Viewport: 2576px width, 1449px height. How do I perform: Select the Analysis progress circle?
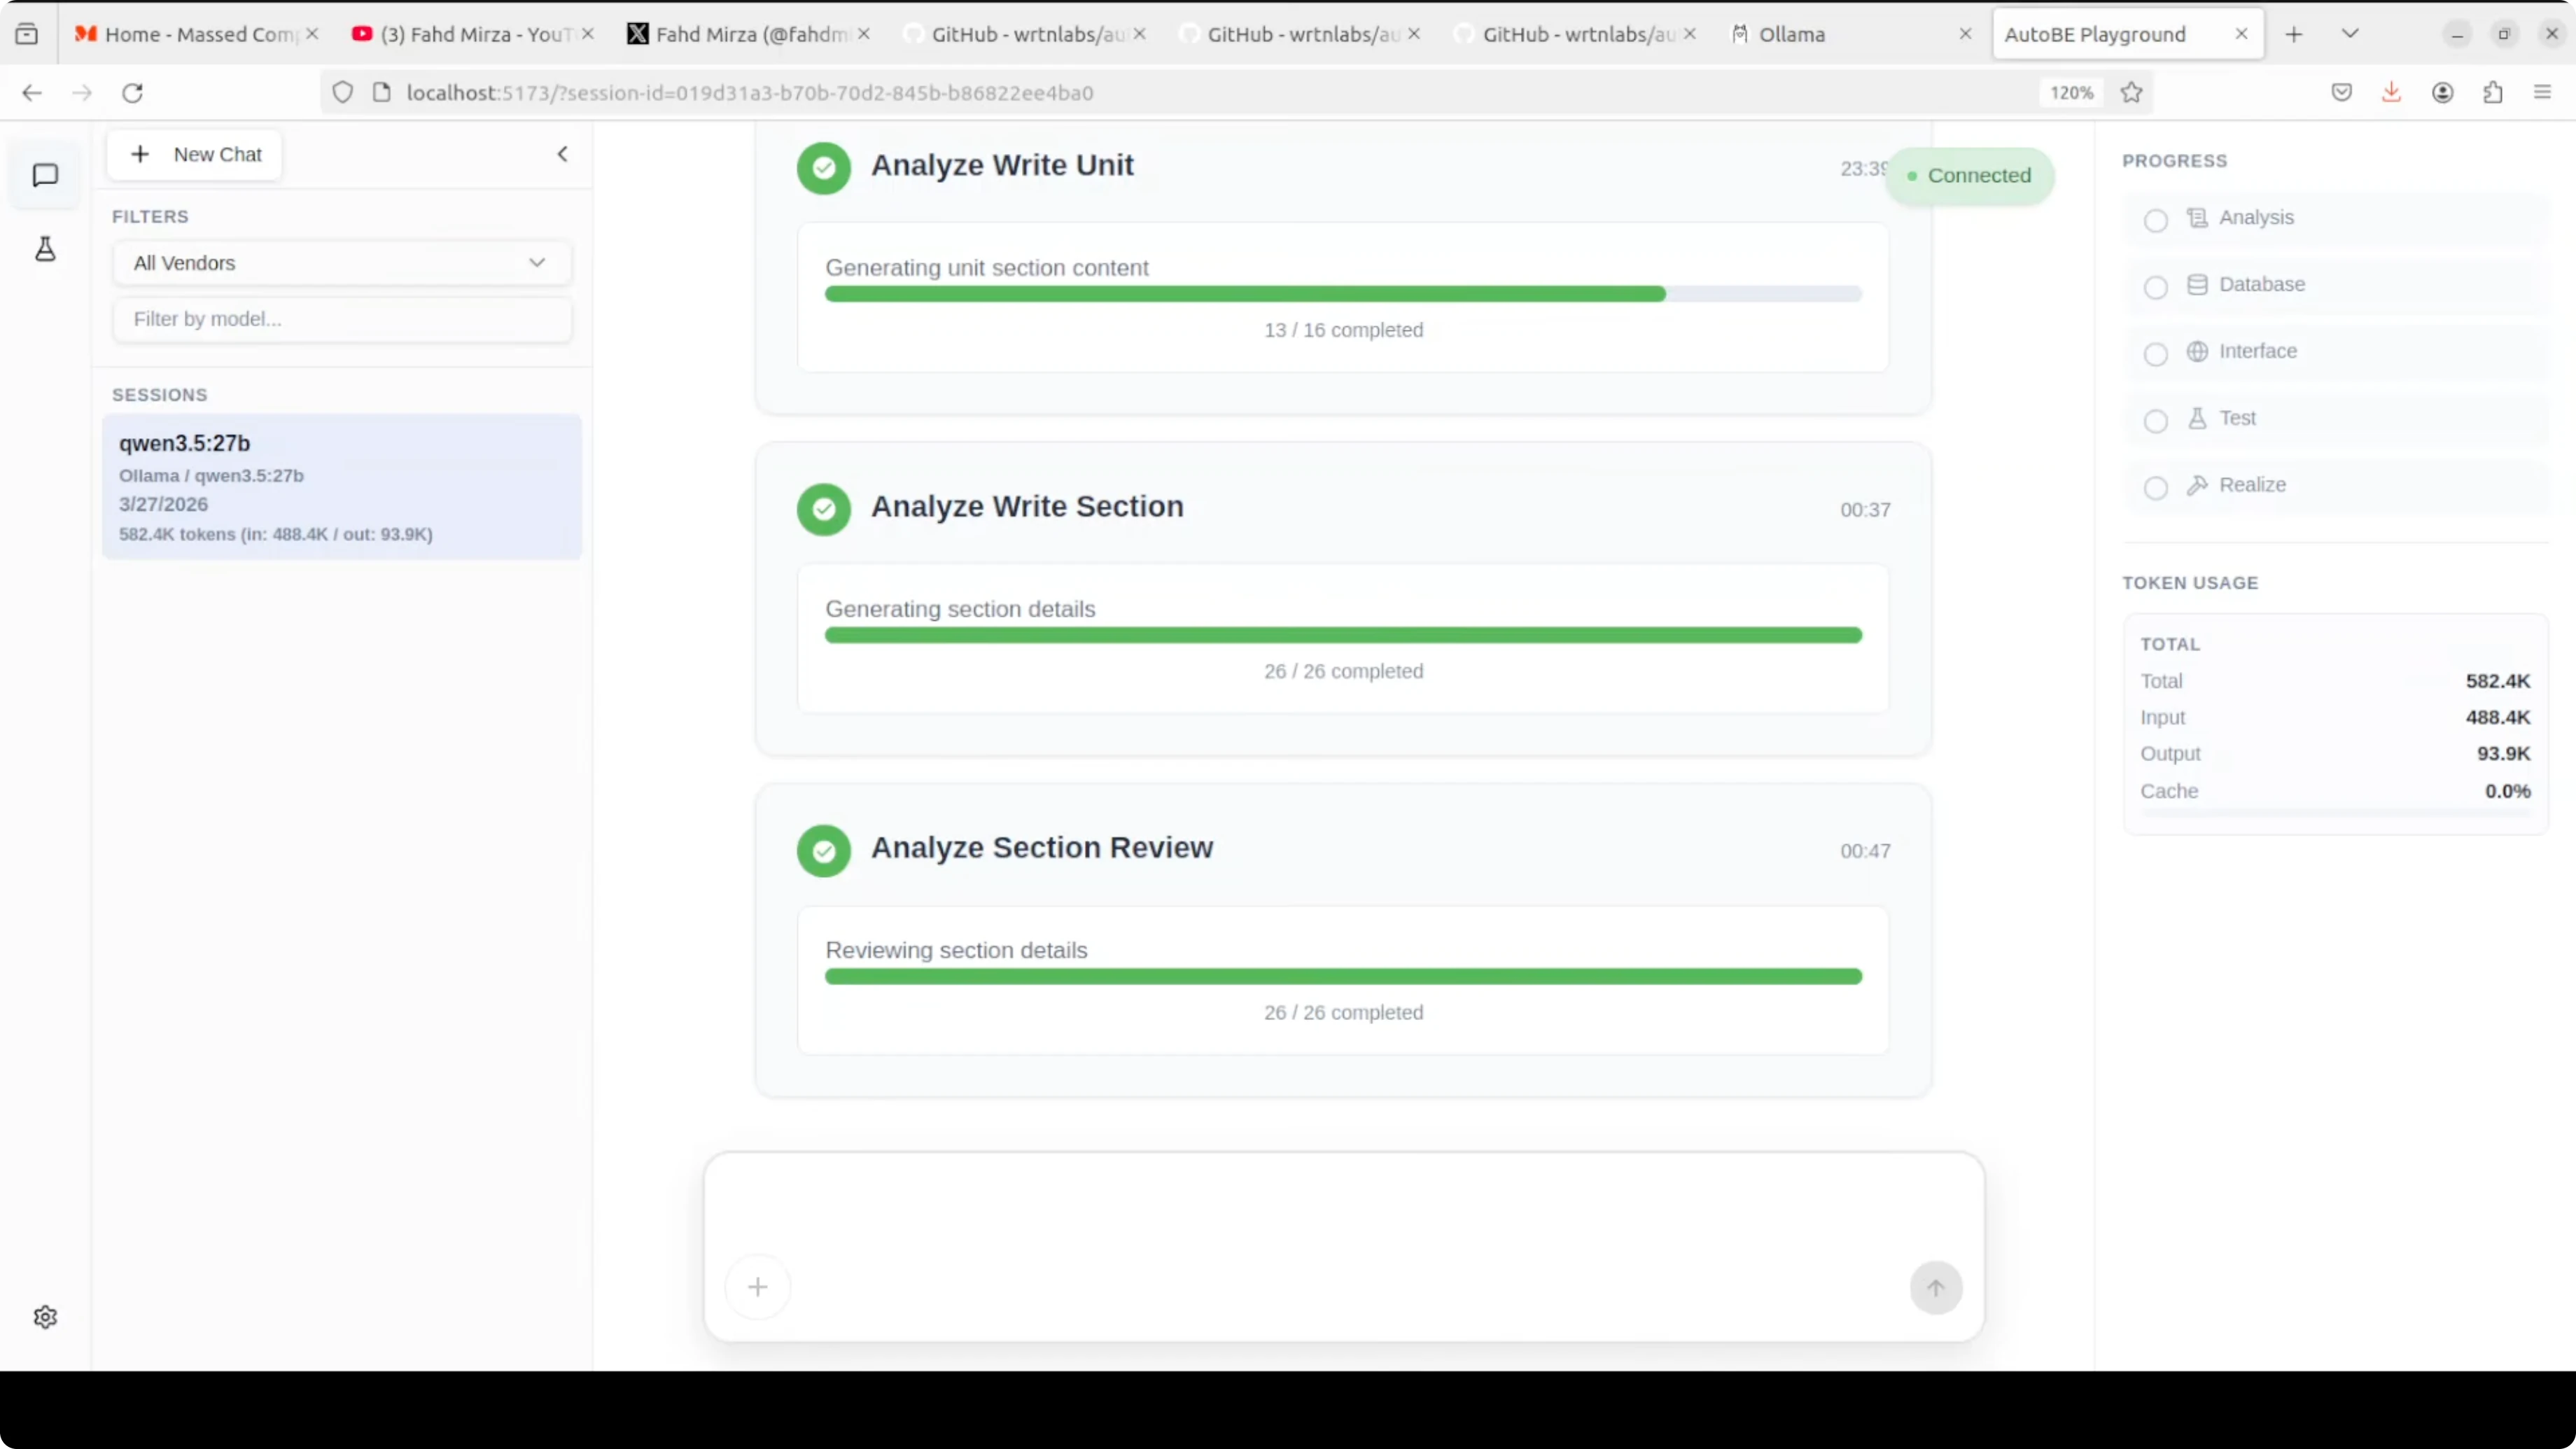pyautogui.click(x=2156, y=220)
